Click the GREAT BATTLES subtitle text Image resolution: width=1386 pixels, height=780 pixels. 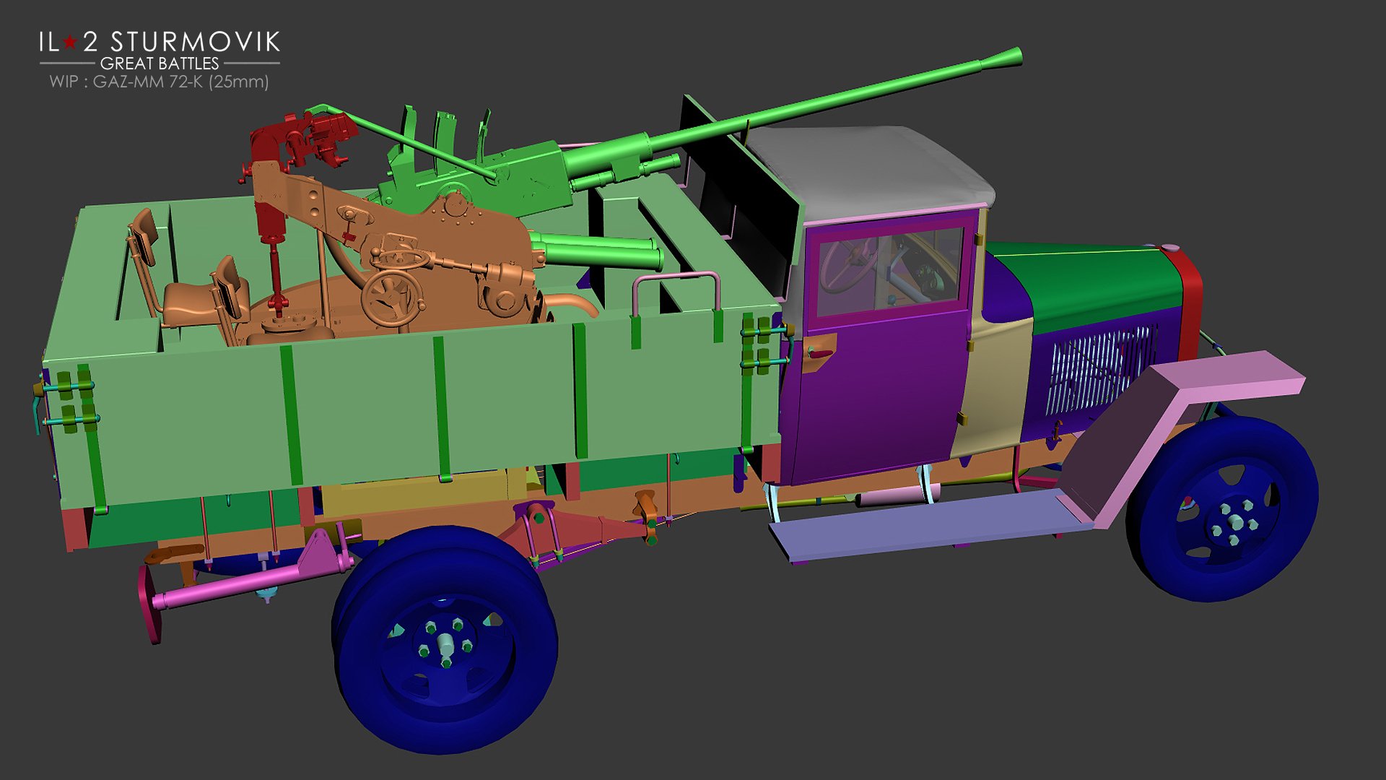click(160, 64)
